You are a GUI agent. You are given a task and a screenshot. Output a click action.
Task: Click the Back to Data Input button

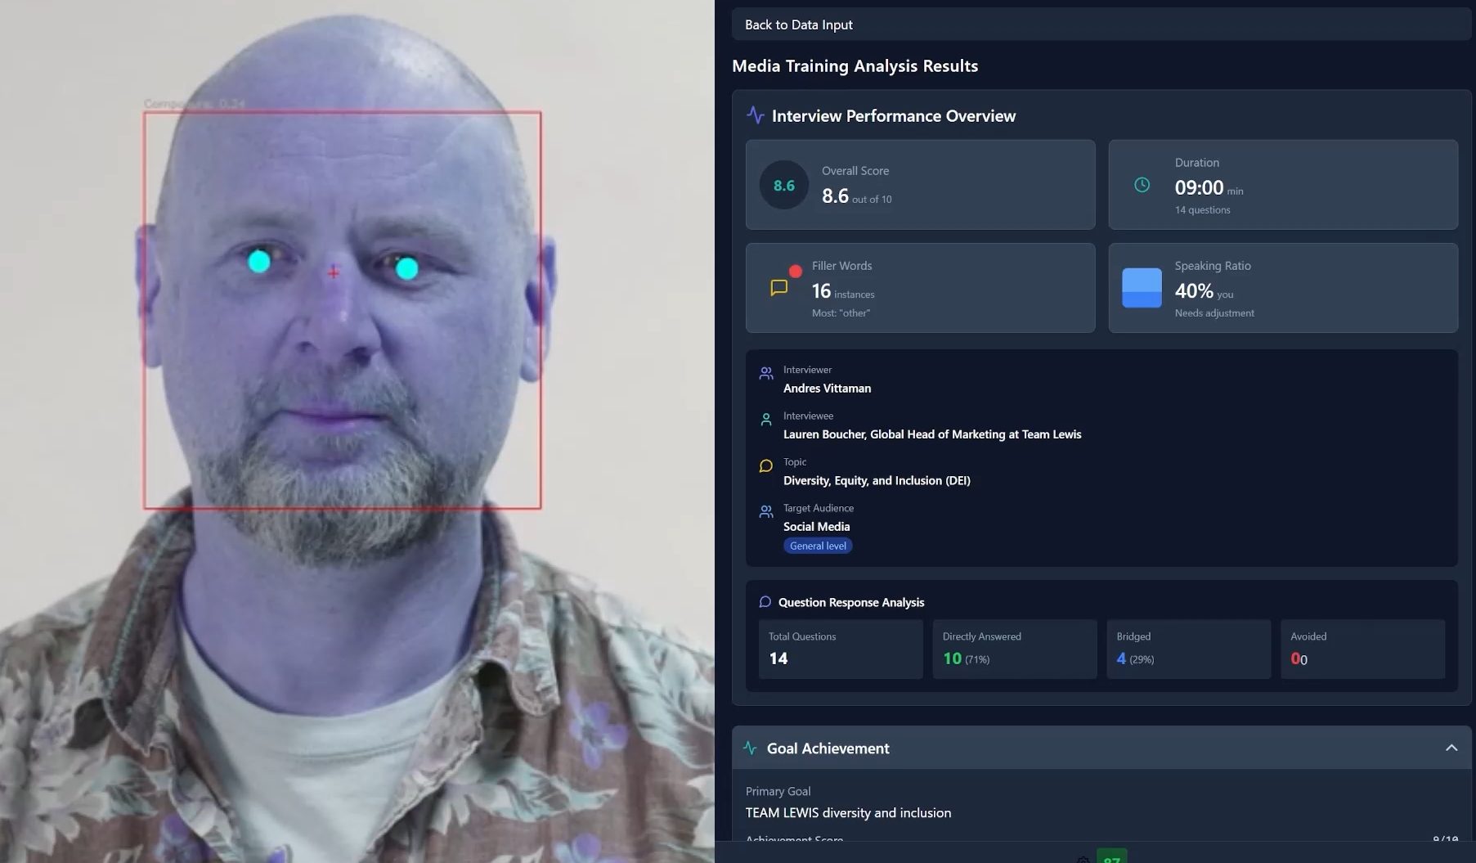point(798,25)
